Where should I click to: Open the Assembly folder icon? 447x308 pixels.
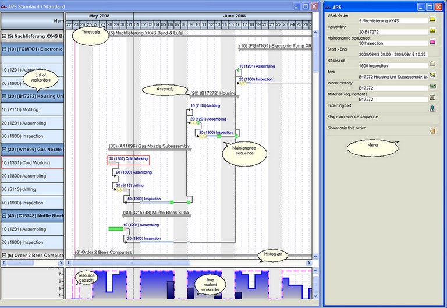(x=432, y=30)
